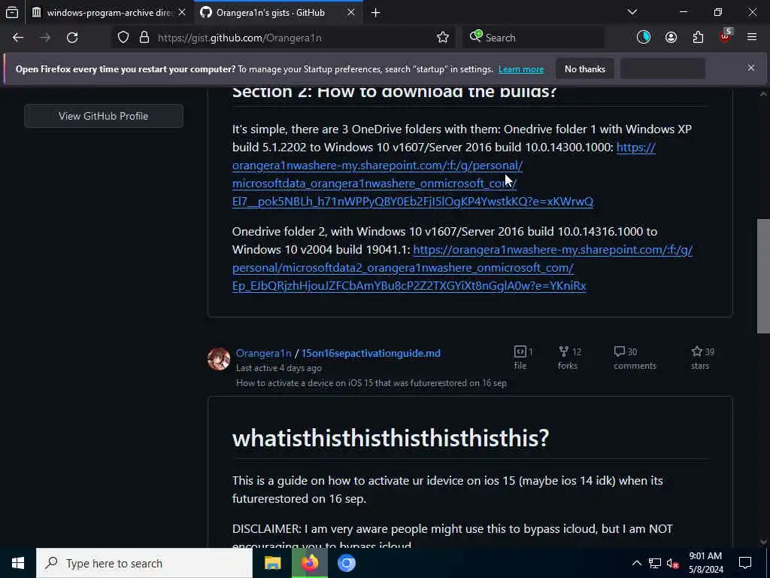Screen dimensions: 770x578
Task: Open File Explorer from taskbar
Action: pos(272,563)
